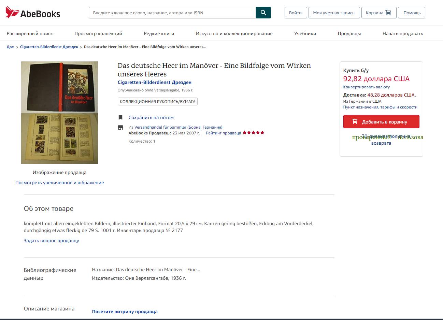Click the Войти button
The width and height of the screenshot is (443, 320).
coord(295,13)
